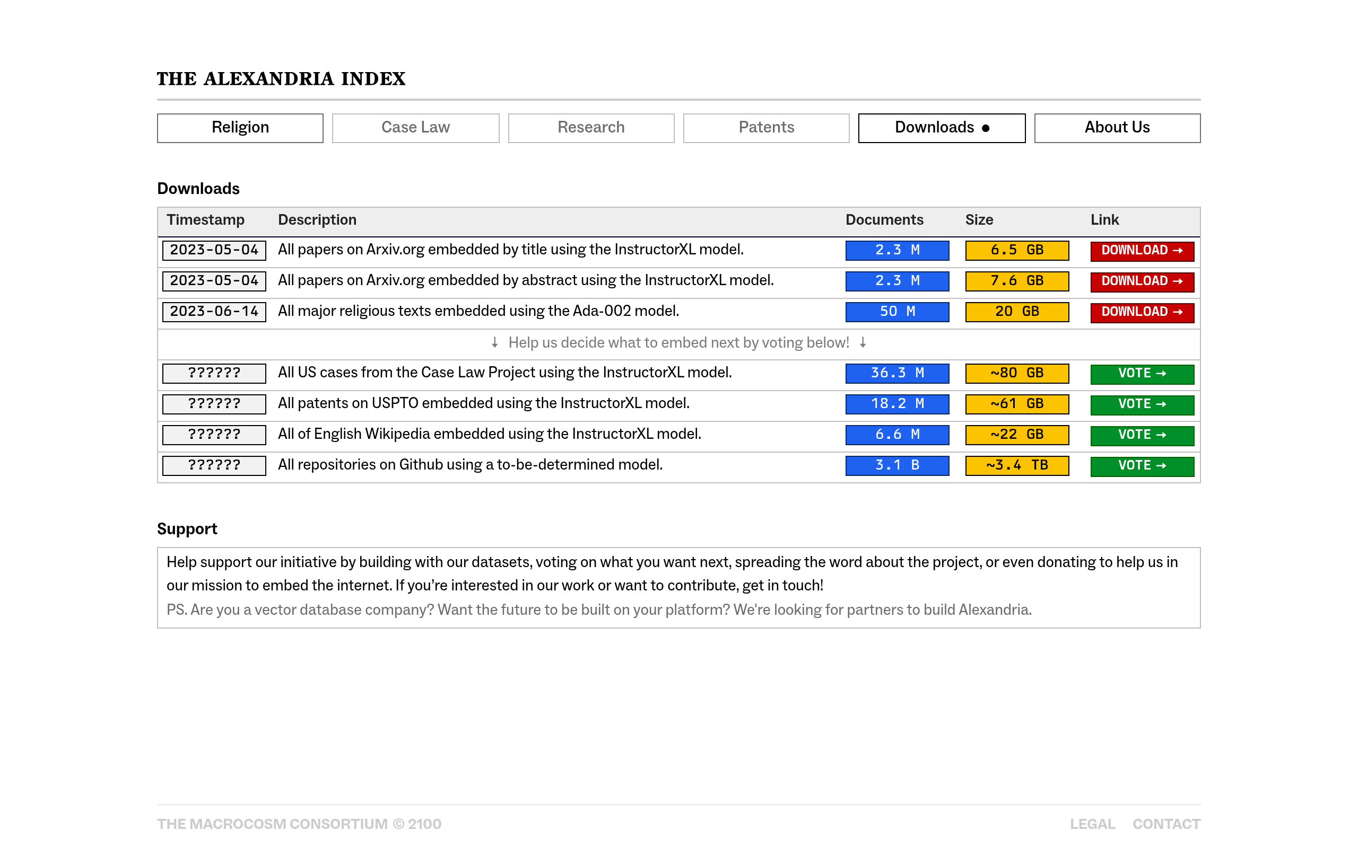Open the About Us tab
Image resolution: width=1358 pixels, height=848 pixels.
pyautogui.click(x=1117, y=128)
